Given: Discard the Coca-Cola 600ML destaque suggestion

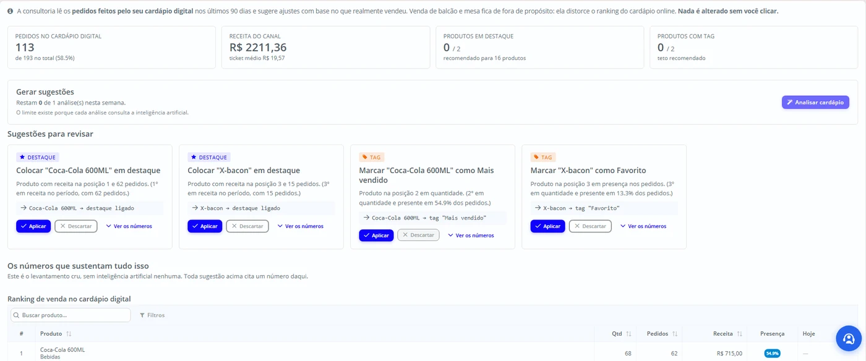Looking at the screenshot, I should click(x=76, y=226).
